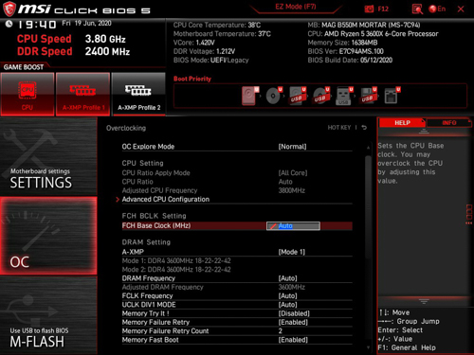
Task: Select USB hard disk boot device icon
Action: 298,96
